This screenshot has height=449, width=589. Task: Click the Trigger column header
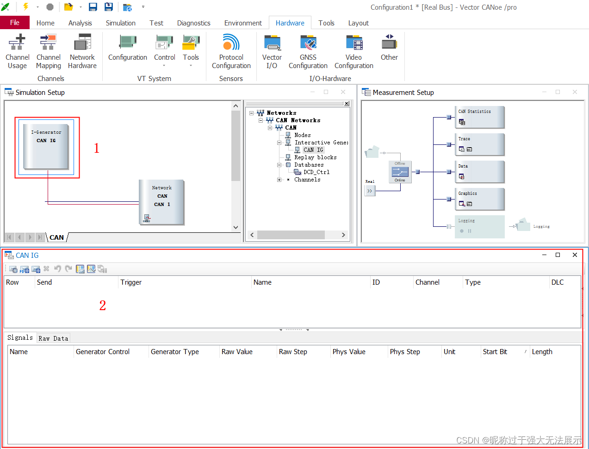coord(185,282)
